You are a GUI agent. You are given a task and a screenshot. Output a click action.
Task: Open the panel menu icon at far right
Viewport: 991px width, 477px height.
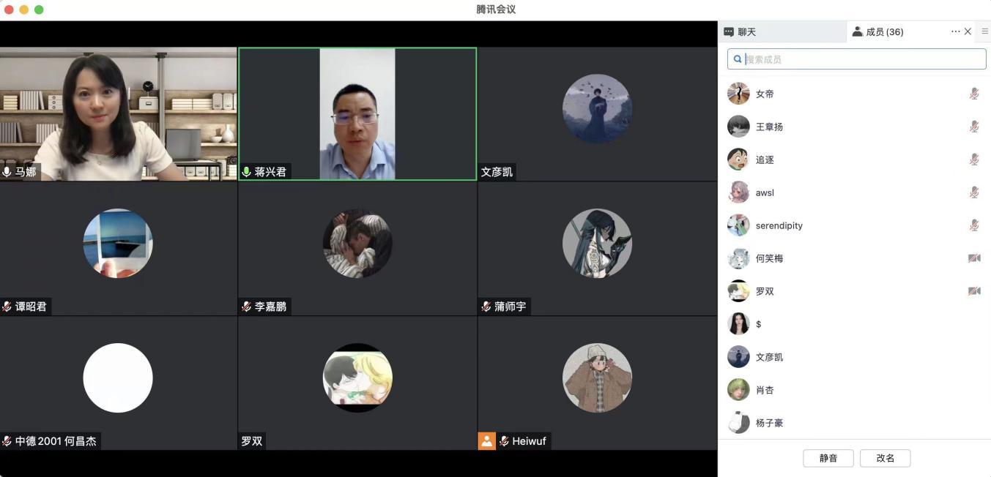985,31
